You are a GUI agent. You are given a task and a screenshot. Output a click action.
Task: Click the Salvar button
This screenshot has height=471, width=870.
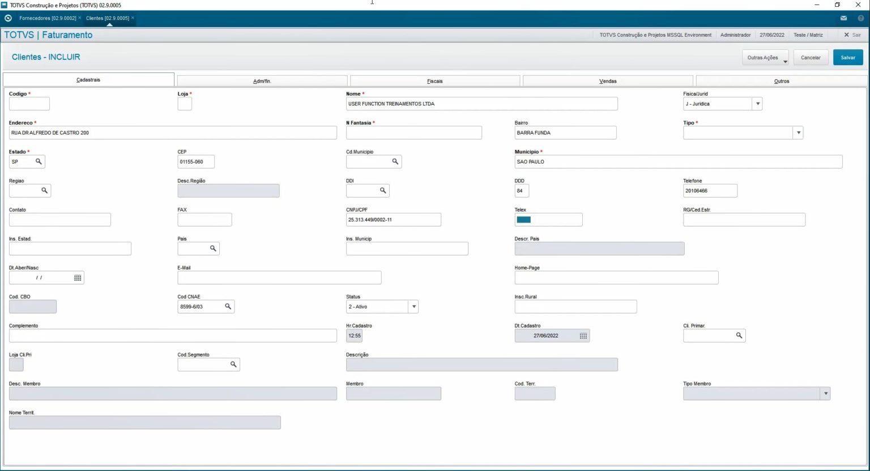tap(848, 58)
